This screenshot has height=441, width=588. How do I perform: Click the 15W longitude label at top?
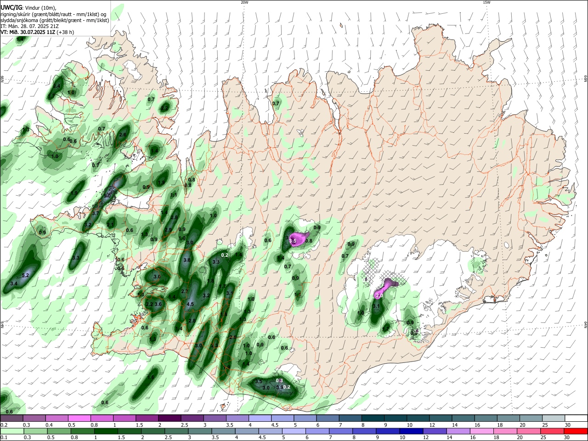tap(486, 2)
